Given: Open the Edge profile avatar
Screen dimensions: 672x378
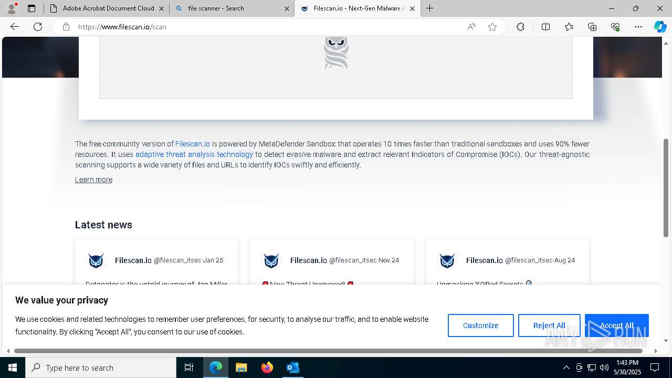Looking at the screenshot, I should point(12,8).
